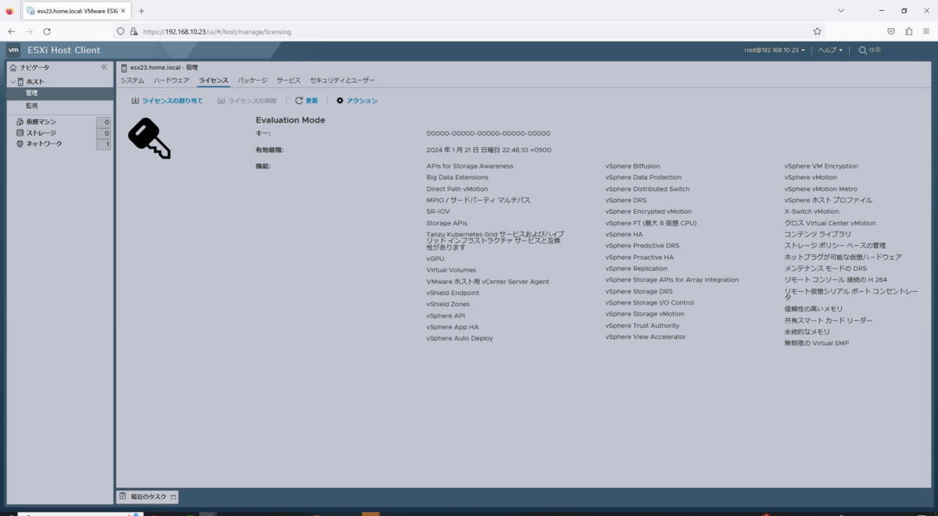Click the vSphere View Accelerator feature
The height and width of the screenshot is (516, 938).
645,337
